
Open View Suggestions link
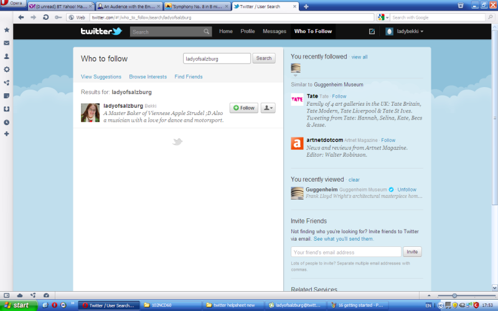click(101, 77)
